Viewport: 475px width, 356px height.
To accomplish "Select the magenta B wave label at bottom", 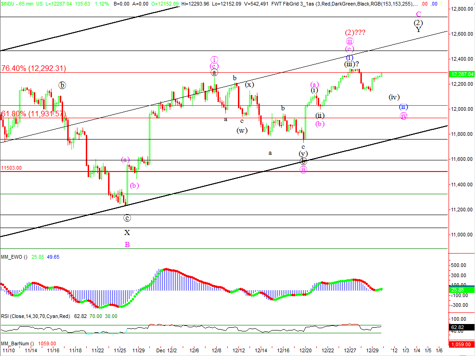I will (x=127, y=244).
